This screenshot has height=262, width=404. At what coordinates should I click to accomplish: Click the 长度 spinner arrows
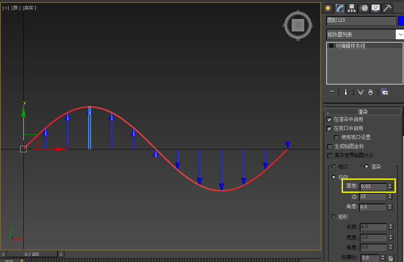click(x=391, y=226)
